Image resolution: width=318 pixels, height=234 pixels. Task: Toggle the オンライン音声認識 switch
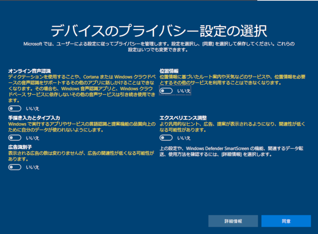(15, 109)
